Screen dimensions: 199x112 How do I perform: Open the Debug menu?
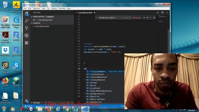[54, 8]
